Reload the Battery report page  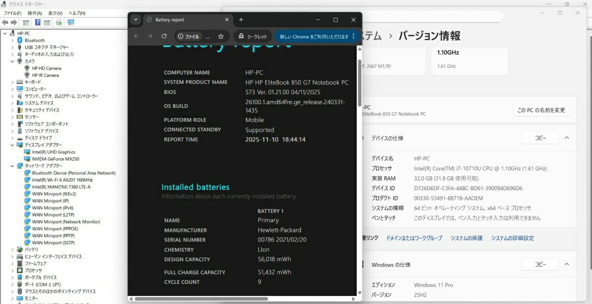pyautogui.click(x=164, y=36)
